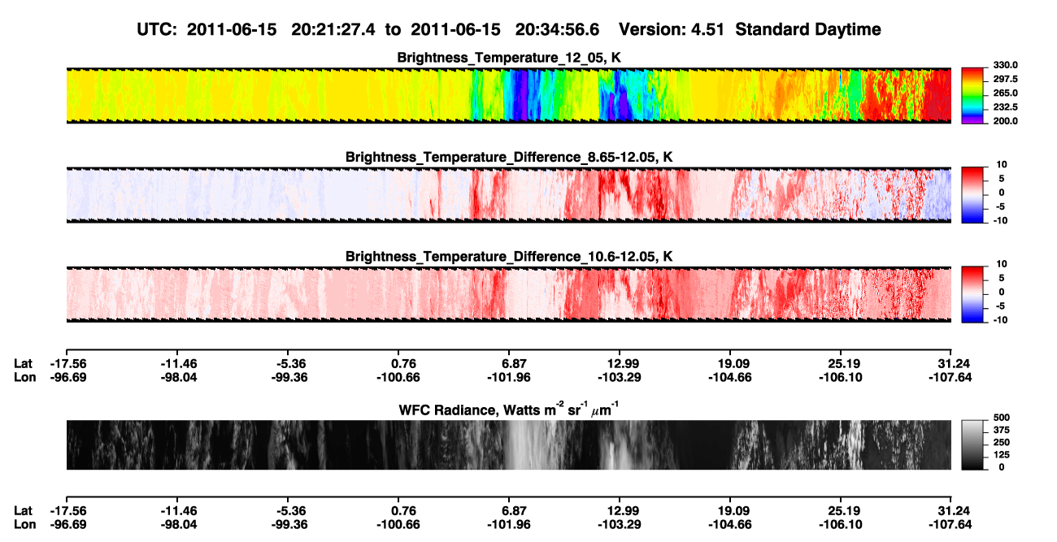Click the 'UTC:' label in header

coord(158,29)
